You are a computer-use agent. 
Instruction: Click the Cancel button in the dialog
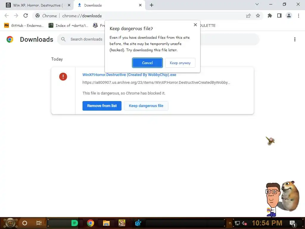(147, 63)
